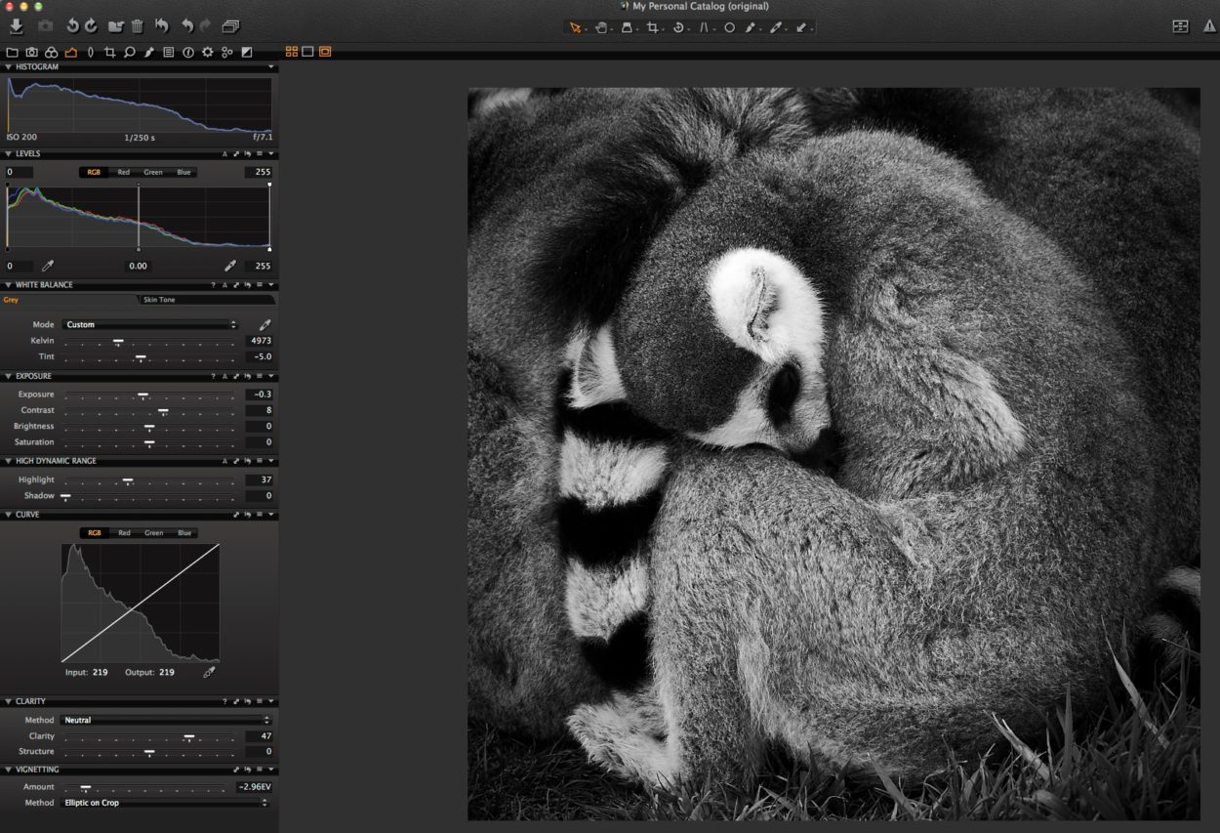
Task: Select the Spot Removal circle tool
Action: point(730,28)
